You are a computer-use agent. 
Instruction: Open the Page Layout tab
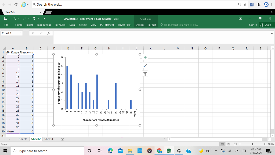tap(44, 25)
